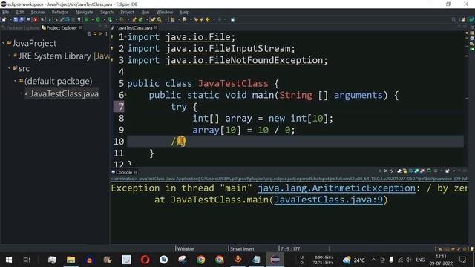Click the Open Type toolbar icon
Viewport: 475px width, 267px height.
[x=153, y=19]
